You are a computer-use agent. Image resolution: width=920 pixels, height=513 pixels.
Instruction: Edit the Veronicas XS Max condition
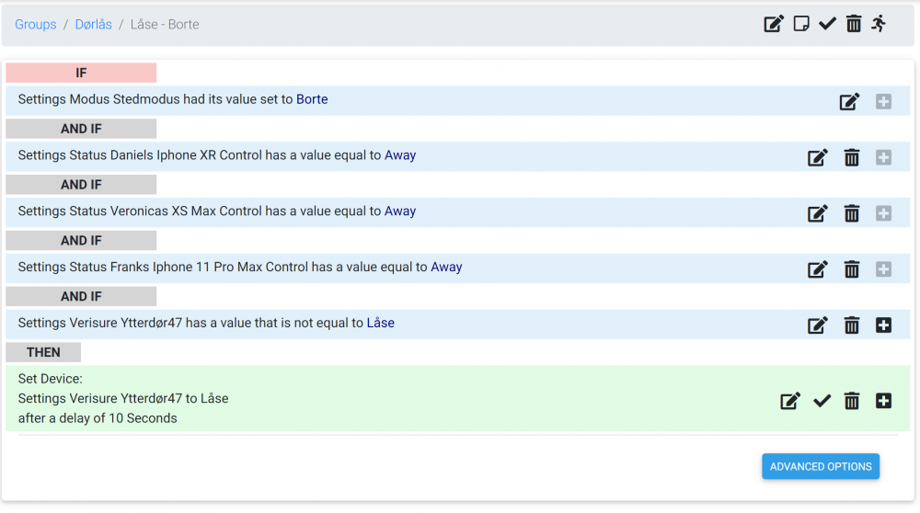817,213
